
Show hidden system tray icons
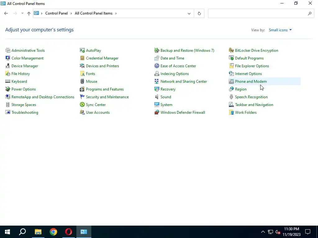263,232
